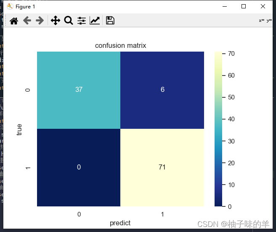Open Edit axis and curve parameters
The width and height of the screenshot is (276, 232).
tap(95, 21)
